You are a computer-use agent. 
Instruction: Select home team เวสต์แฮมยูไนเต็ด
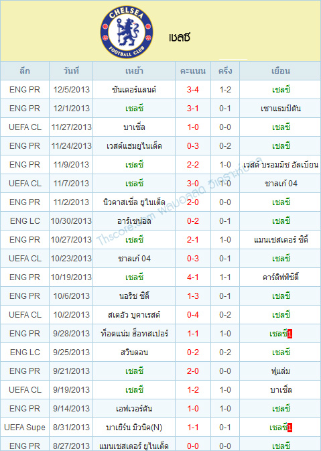point(134,146)
